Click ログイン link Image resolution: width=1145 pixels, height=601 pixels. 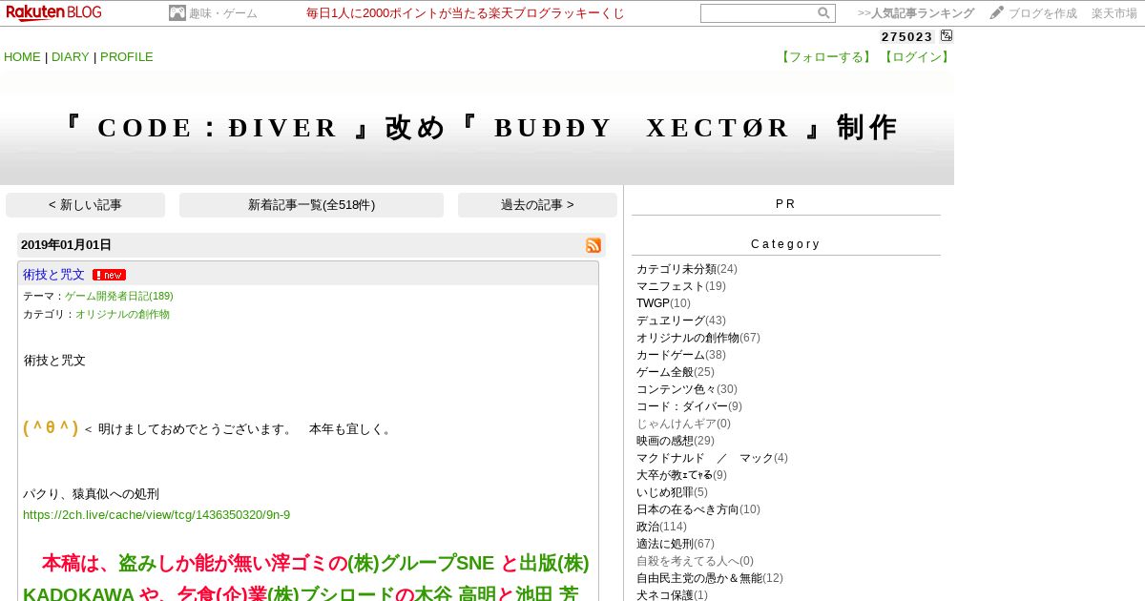click(916, 56)
